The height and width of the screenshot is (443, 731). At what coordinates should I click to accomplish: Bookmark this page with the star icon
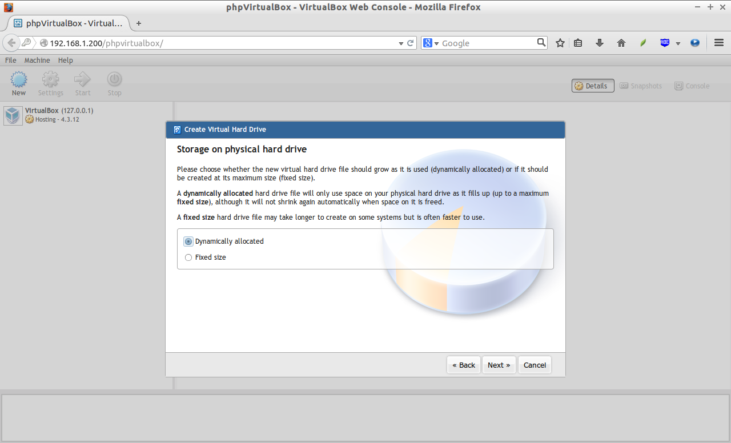(x=560, y=43)
